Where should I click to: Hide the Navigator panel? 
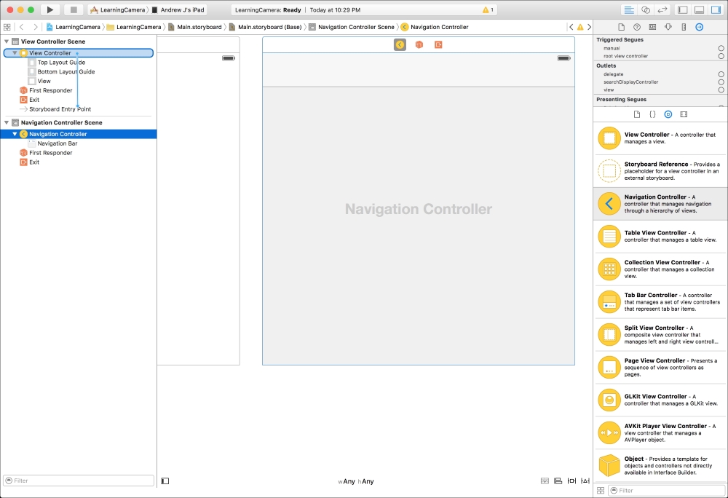tap(683, 9)
